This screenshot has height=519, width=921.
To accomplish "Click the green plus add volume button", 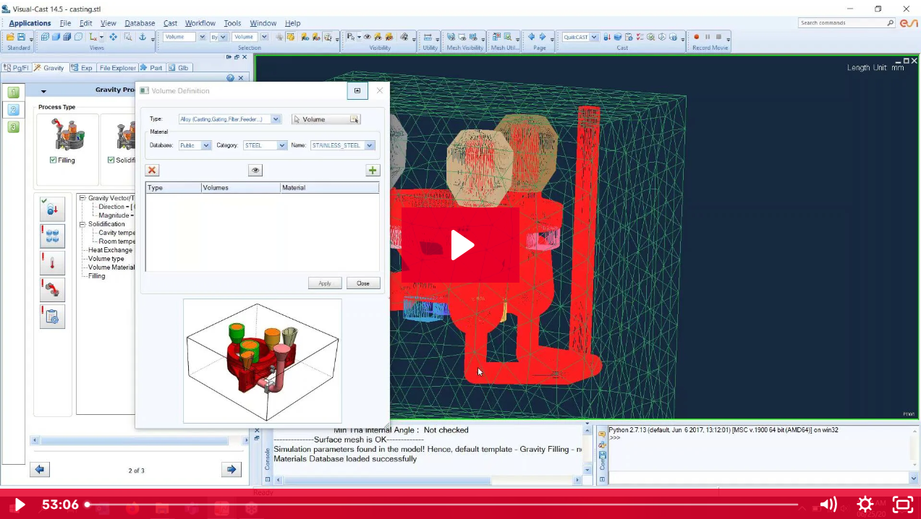I will tap(373, 171).
